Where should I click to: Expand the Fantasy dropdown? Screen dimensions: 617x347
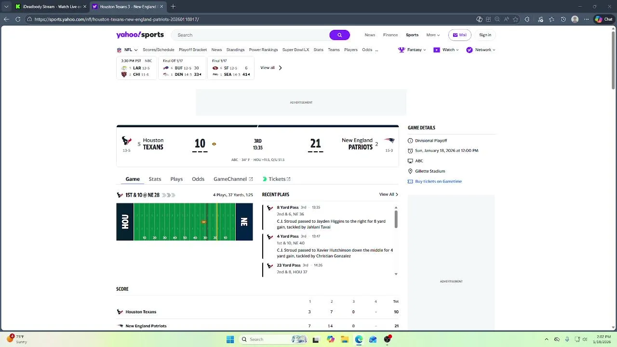[x=412, y=50]
